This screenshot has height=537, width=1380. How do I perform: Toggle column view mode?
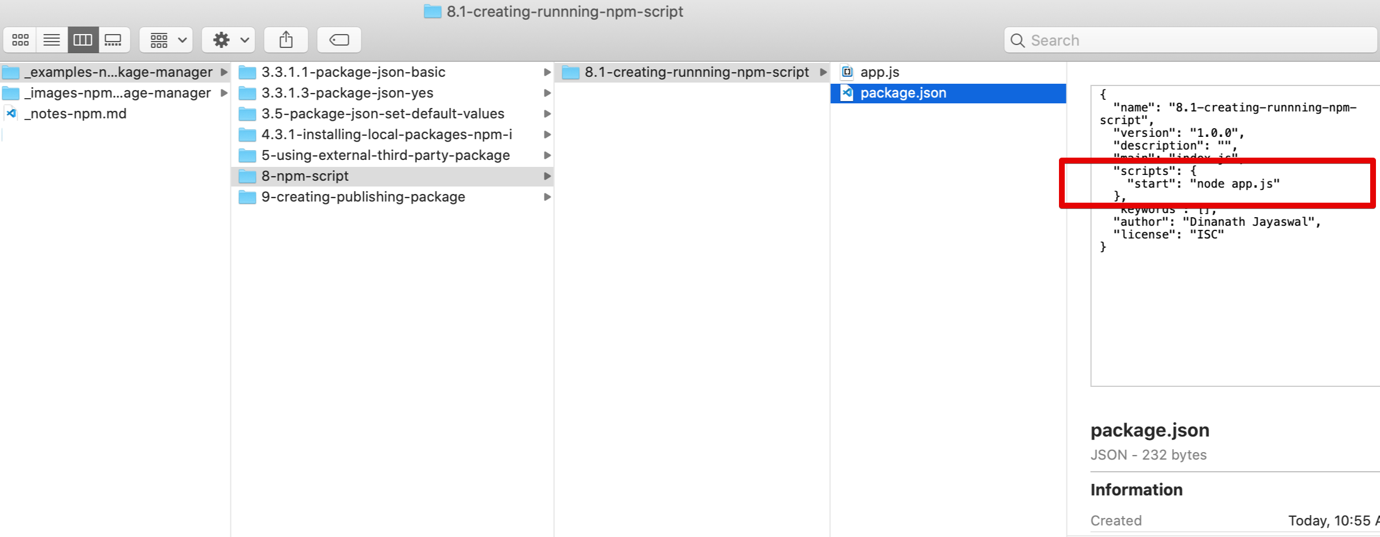(82, 40)
